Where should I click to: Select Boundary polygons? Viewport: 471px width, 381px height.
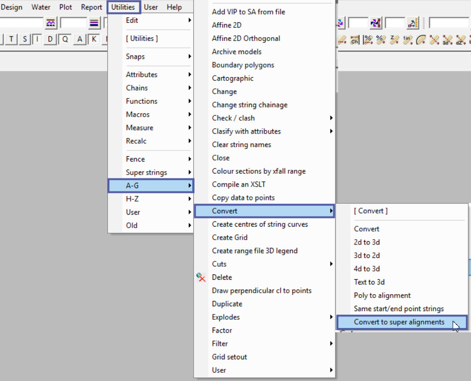pos(264,65)
